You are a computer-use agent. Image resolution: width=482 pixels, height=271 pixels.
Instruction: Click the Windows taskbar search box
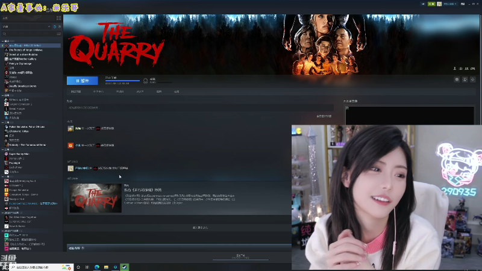tap(40, 267)
